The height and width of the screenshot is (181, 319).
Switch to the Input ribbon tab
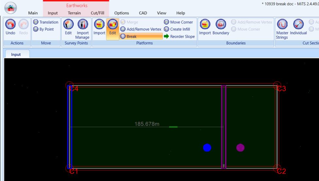pos(53,13)
